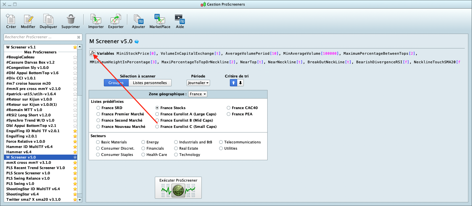Select #Romain MTT v1.0 screener
This screenshot has height=206, width=472.
point(41,110)
